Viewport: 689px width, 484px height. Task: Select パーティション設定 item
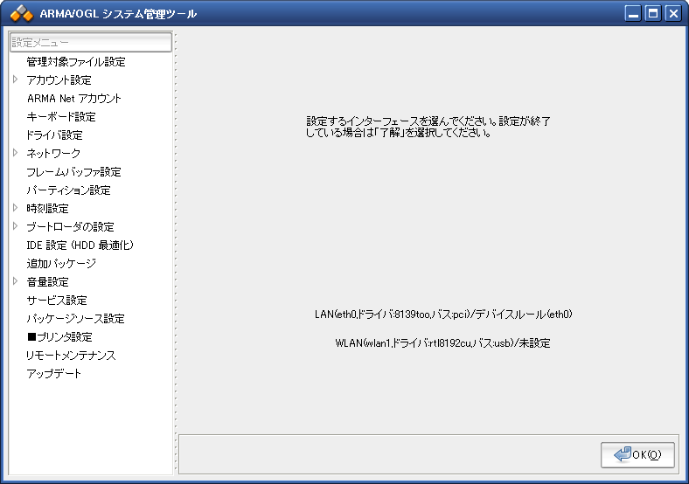[x=68, y=190]
